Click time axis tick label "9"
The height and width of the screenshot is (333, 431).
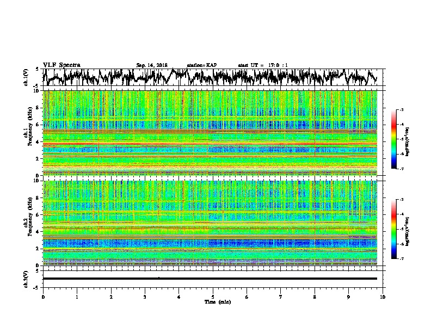point(348,297)
